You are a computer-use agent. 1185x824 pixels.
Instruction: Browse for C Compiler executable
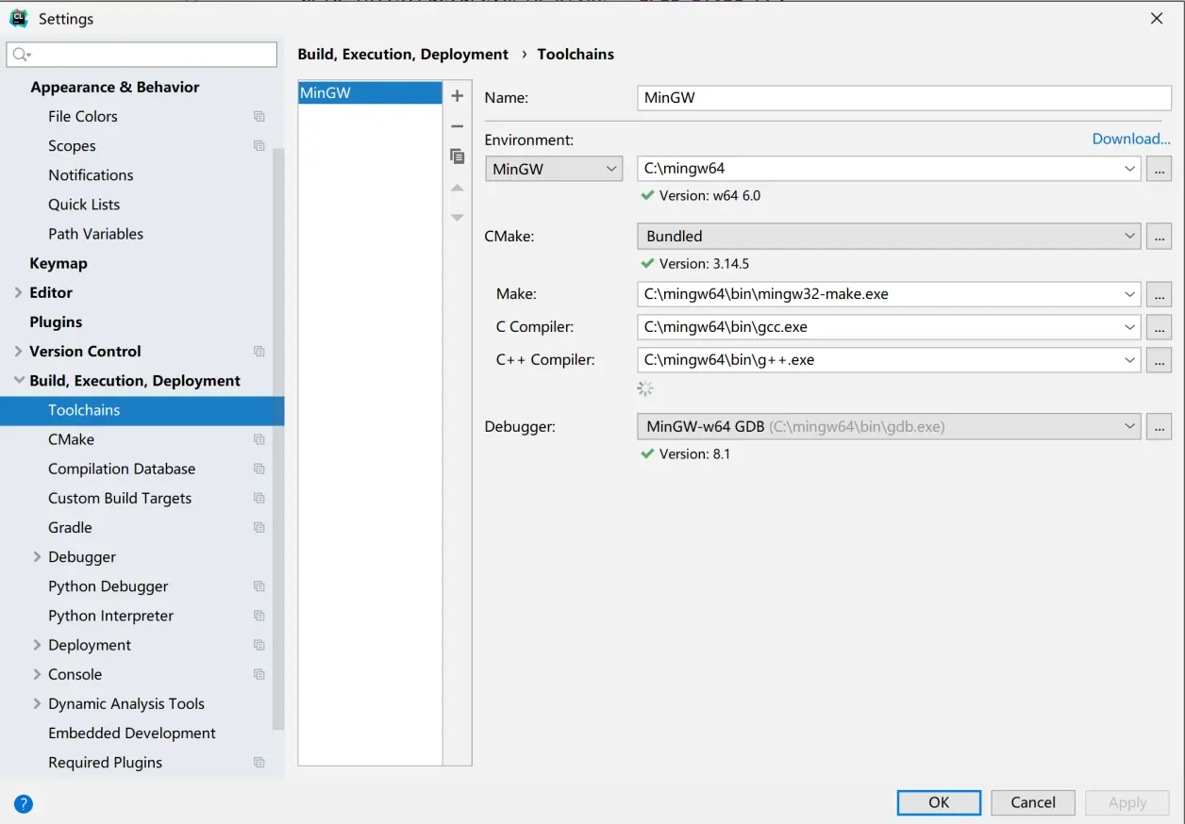tap(1159, 327)
